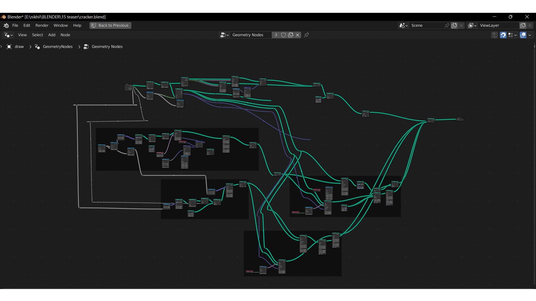Edit the Scene name field

[x=426, y=25]
